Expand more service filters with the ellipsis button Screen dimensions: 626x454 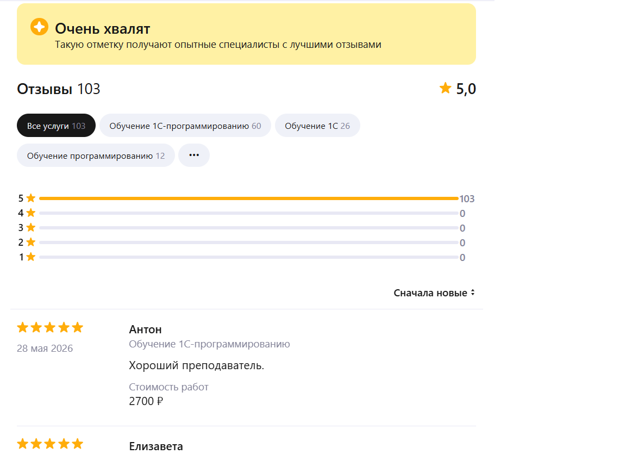pos(194,156)
